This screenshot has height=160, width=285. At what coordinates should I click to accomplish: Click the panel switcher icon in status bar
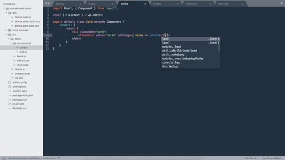point(4,158)
